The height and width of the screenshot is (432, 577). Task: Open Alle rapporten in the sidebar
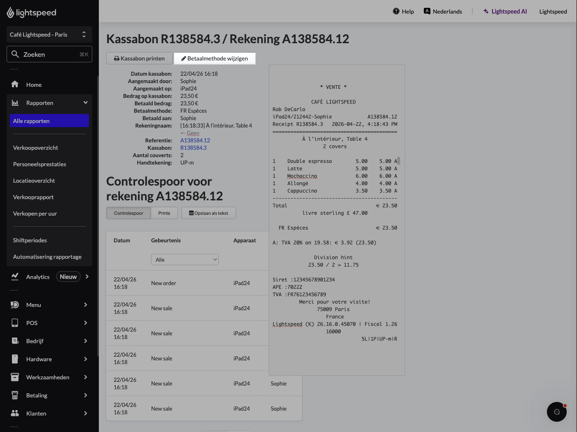coord(49,121)
